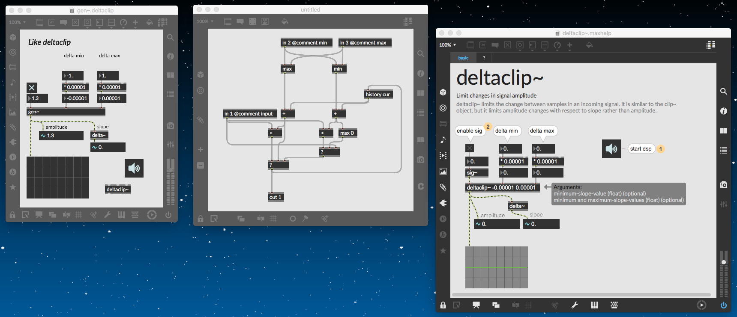Viewport: 737px width, 317px height.
Task: Click the speaker button in gen~.deltaclip patch
Action: click(x=134, y=168)
